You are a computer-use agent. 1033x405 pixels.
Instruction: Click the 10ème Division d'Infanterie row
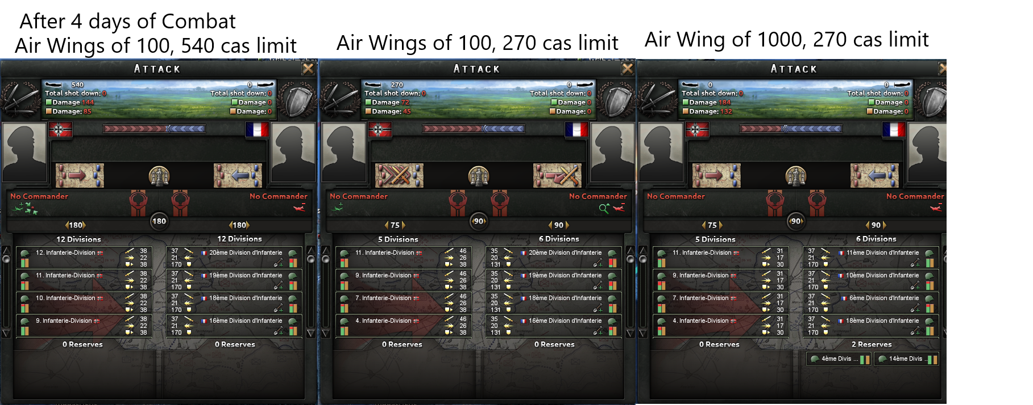click(870, 280)
